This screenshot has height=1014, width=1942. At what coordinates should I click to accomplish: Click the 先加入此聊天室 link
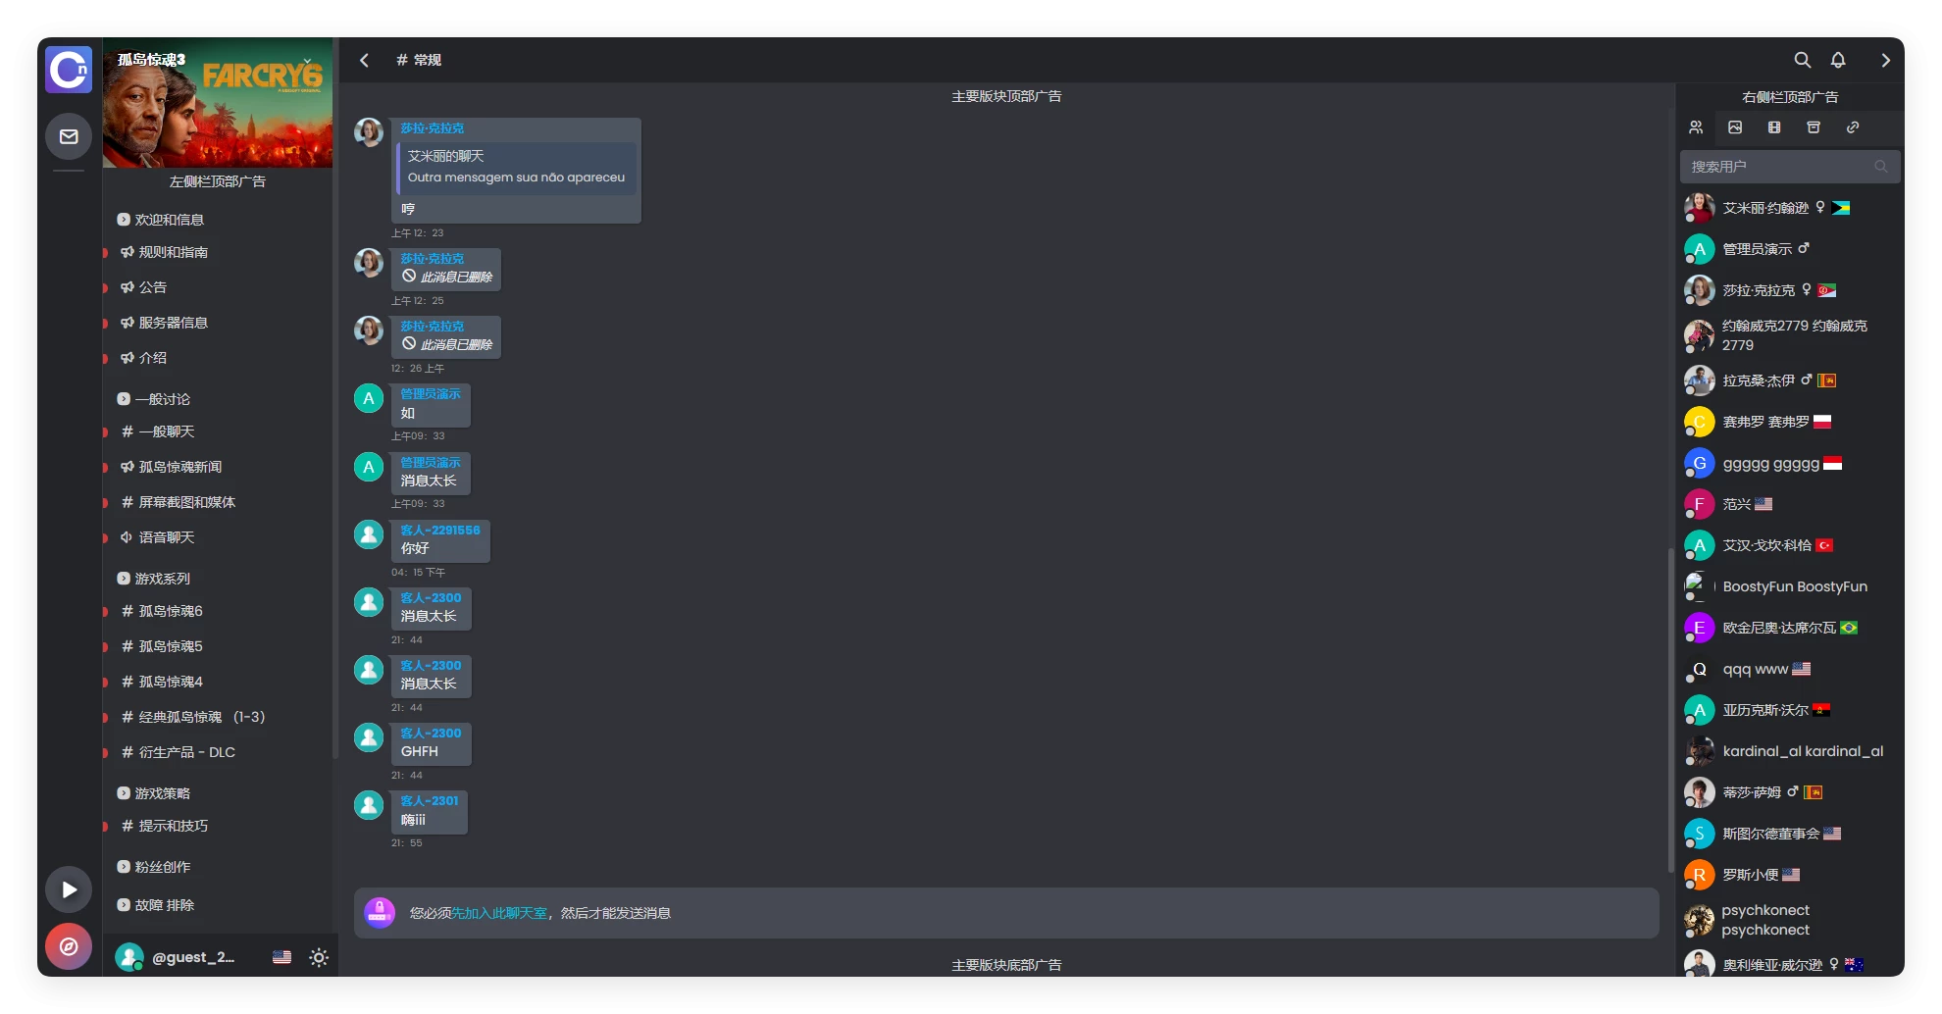[x=500, y=912]
